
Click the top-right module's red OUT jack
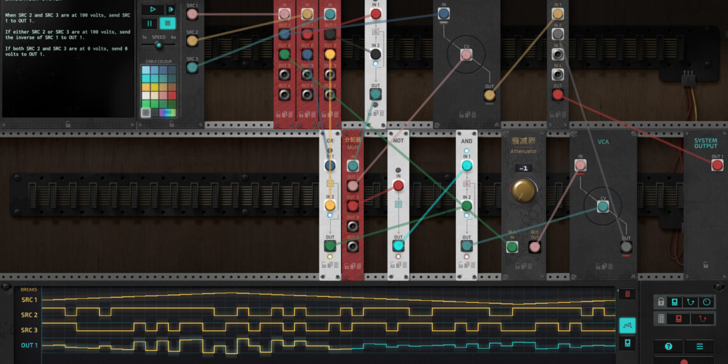[557, 95]
